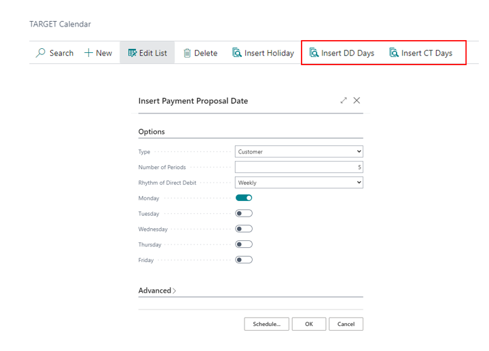Click the New plus icon
Screen dimensions: 489x351
[88, 53]
